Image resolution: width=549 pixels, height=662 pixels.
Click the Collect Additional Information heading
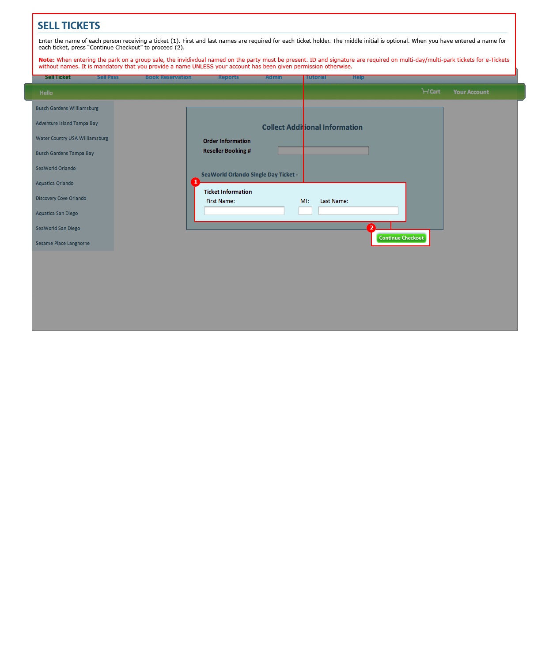click(x=312, y=127)
